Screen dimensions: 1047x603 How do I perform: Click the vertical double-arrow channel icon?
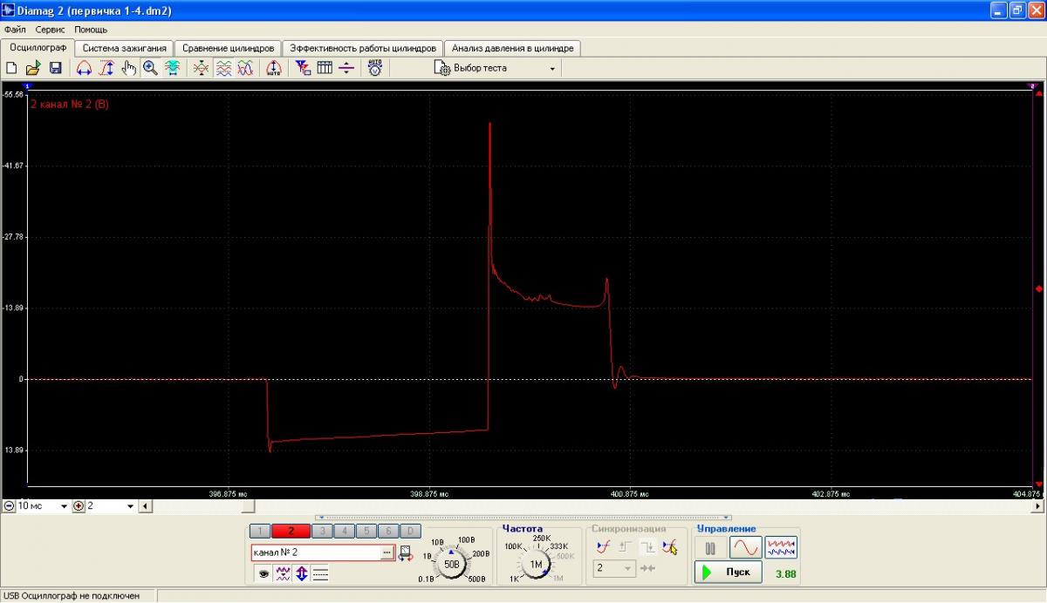(x=302, y=573)
